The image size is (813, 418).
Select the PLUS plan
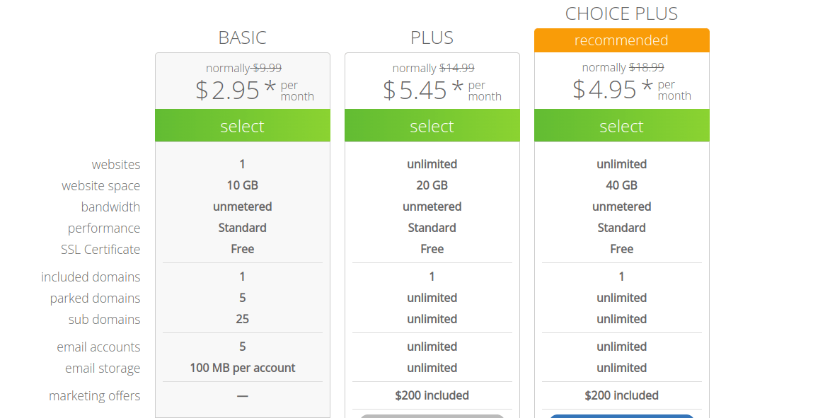point(432,125)
